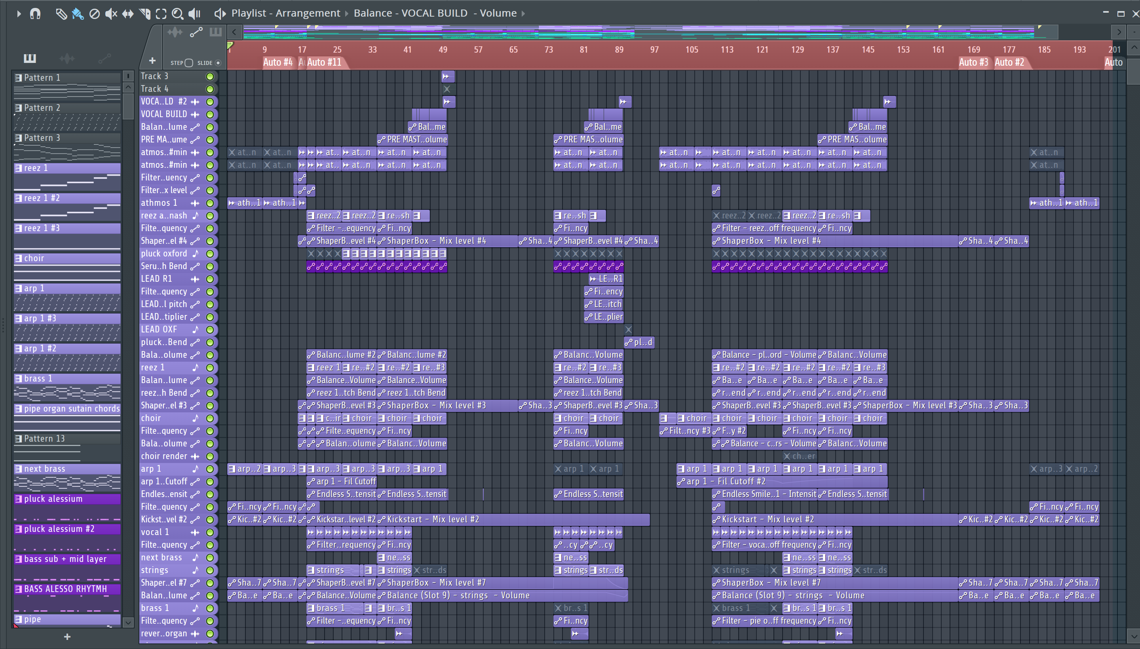This screenshot has width=1140, height=649.
Task: Click the speaker icon before Playlist title
Action: click(219, 13)
